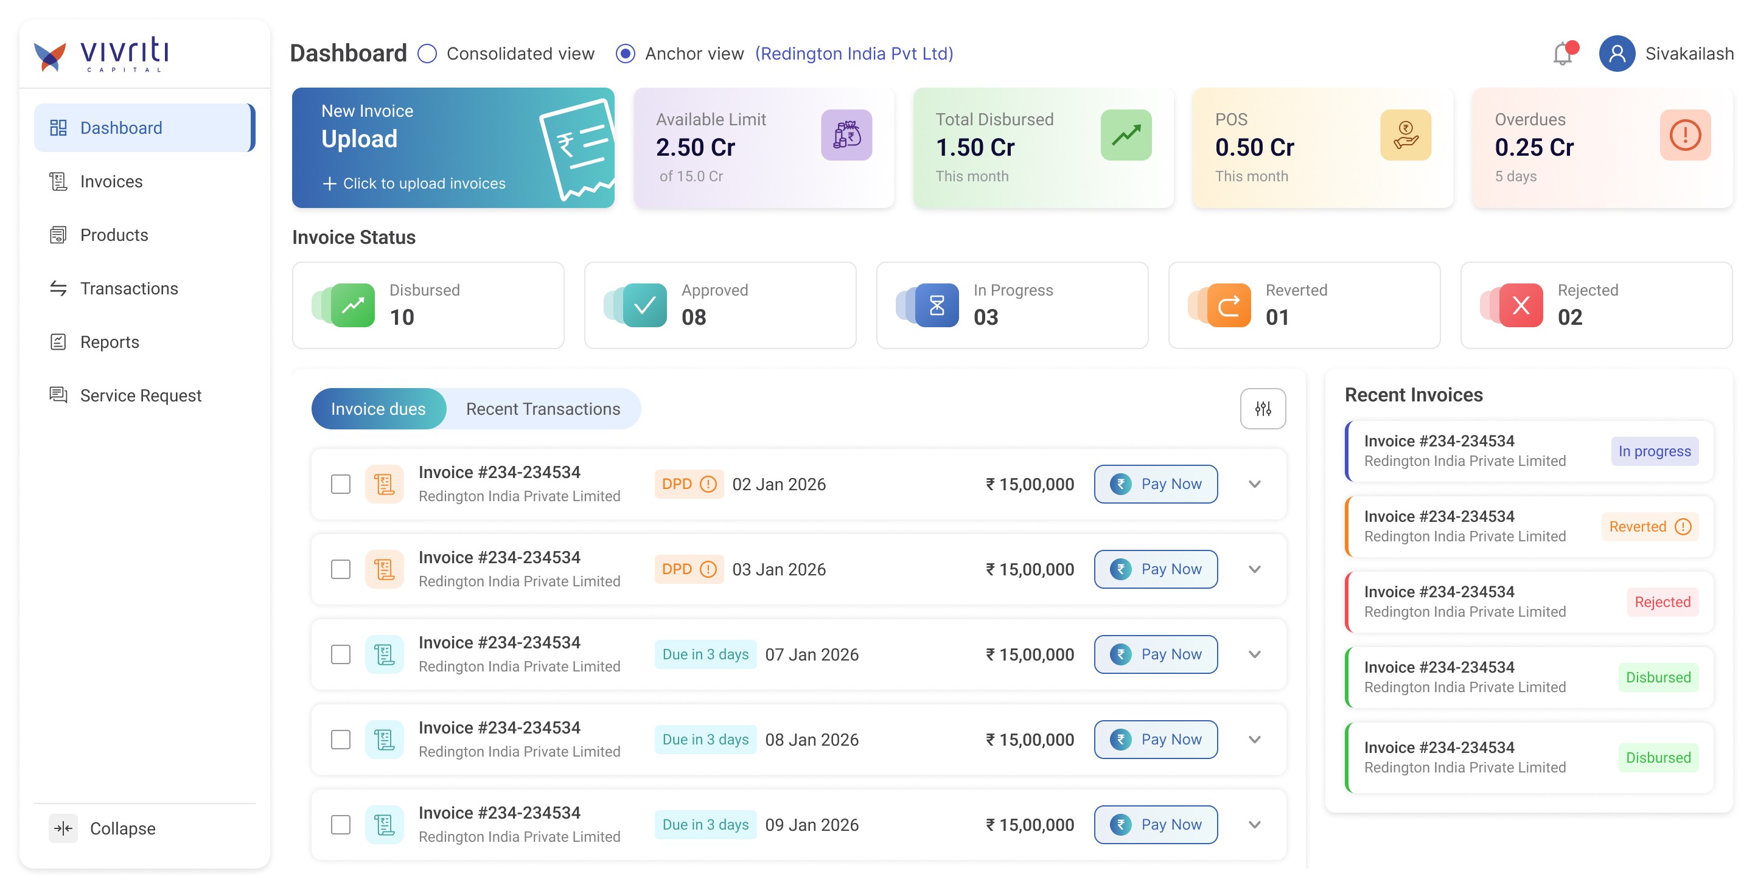This screenshot has height=888, width=1755.
Task: Switch to the Recent Transactions tab
Action: pos(543,409)
